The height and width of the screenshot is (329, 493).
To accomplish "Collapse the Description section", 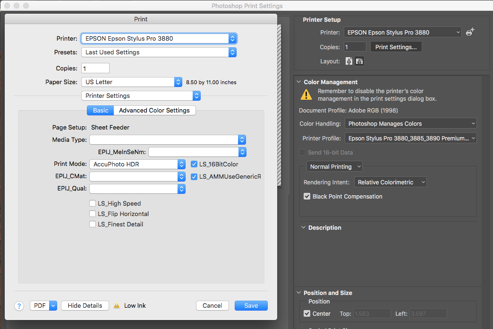I will tap(303, 227).
